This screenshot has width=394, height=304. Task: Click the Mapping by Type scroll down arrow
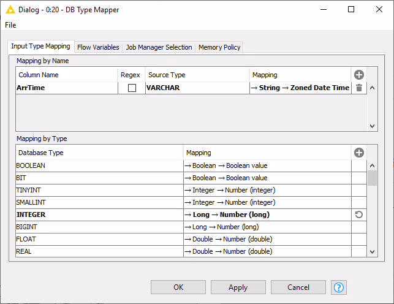pyautogui.click(x=372, y=251)
